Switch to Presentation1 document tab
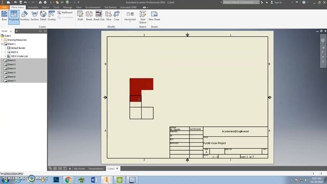This screenshot has width=327, height=184. coord(96,169)
